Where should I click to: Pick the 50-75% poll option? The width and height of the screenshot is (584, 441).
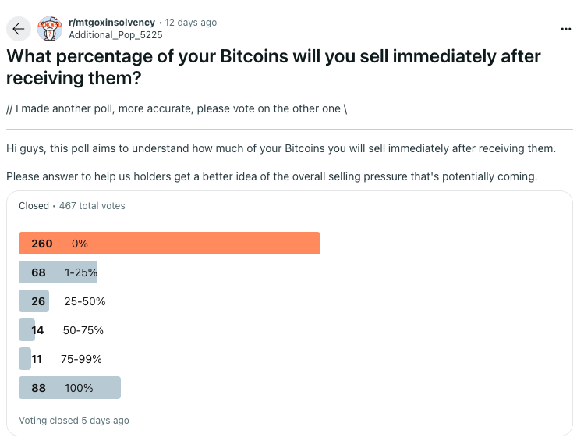click(x=83, y=330)
